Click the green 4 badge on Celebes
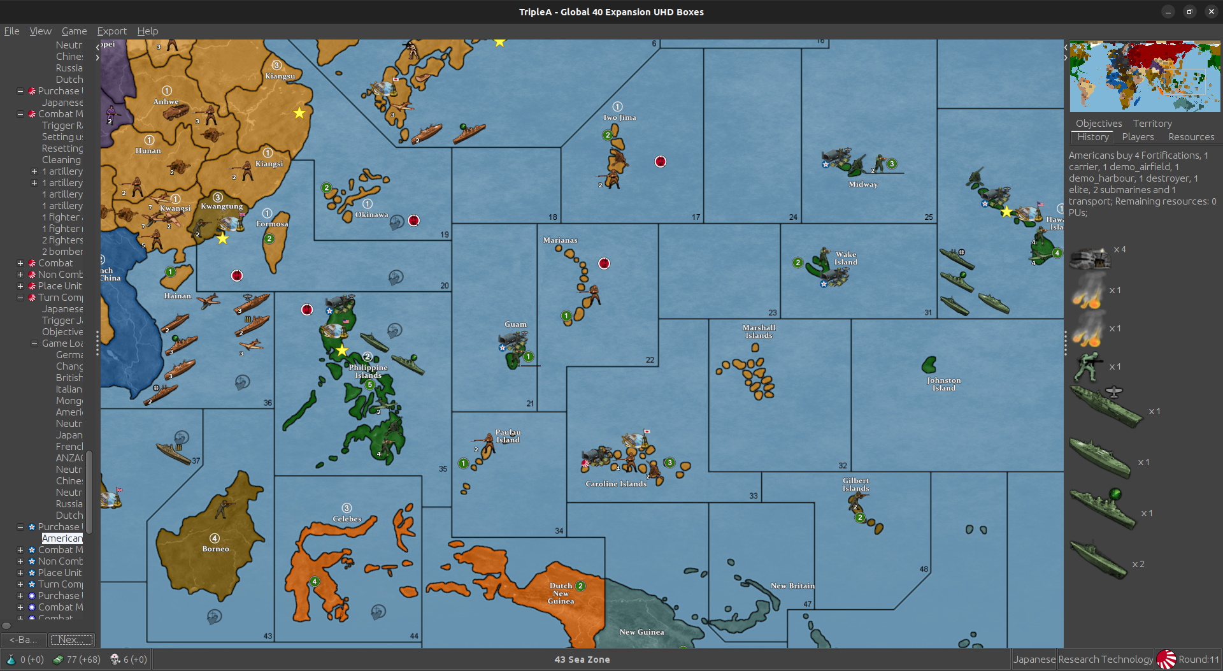 [x=315, y=581]
